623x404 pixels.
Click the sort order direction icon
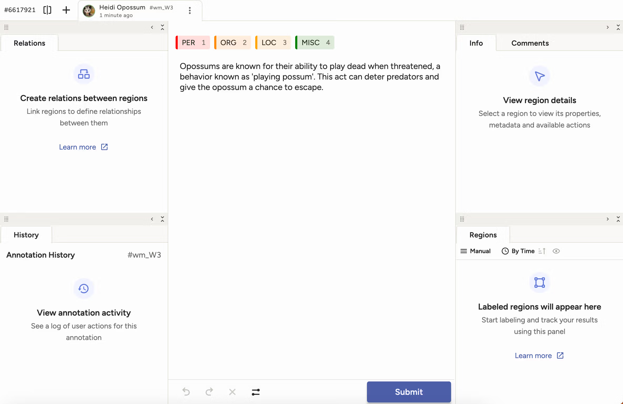[542, 251]
